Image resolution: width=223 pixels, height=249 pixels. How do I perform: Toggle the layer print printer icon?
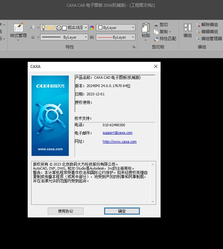[x=59, y=28]
